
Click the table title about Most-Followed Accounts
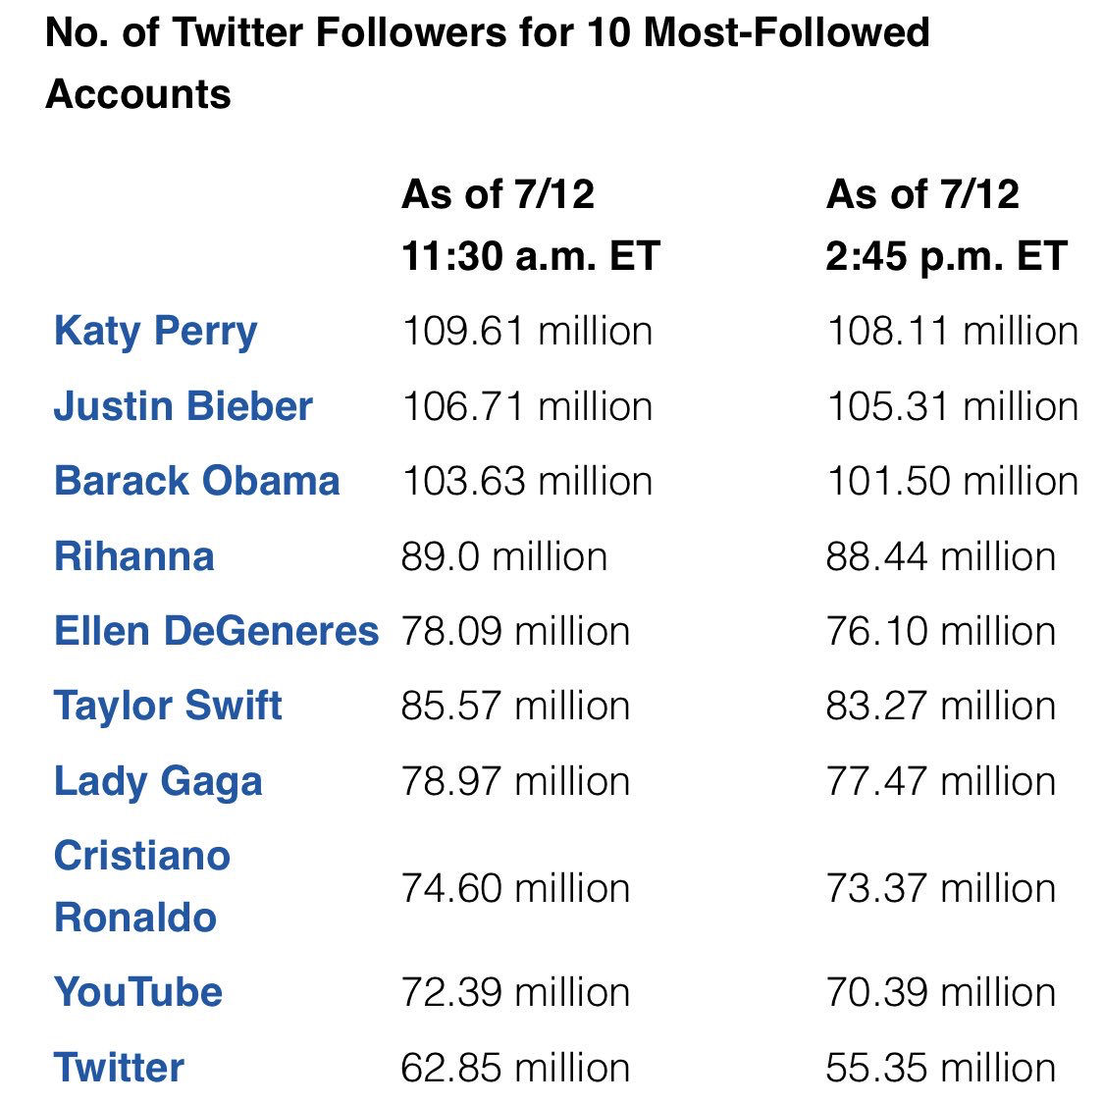[487, 63]
